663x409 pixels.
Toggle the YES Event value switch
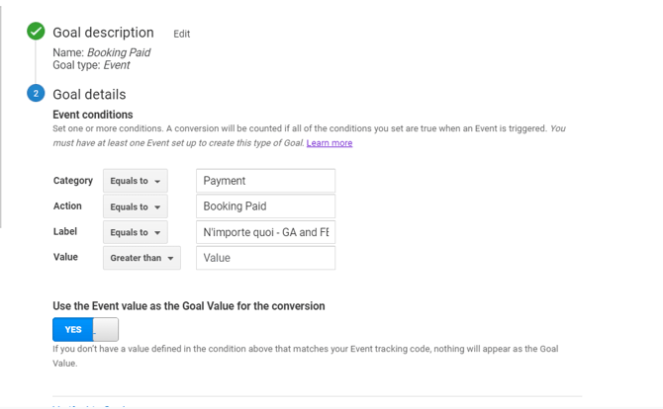[85, 329]
